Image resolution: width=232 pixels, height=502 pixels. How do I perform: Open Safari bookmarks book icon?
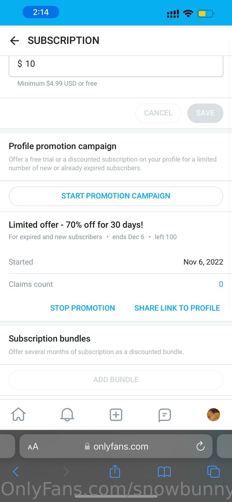coord(164,471)
